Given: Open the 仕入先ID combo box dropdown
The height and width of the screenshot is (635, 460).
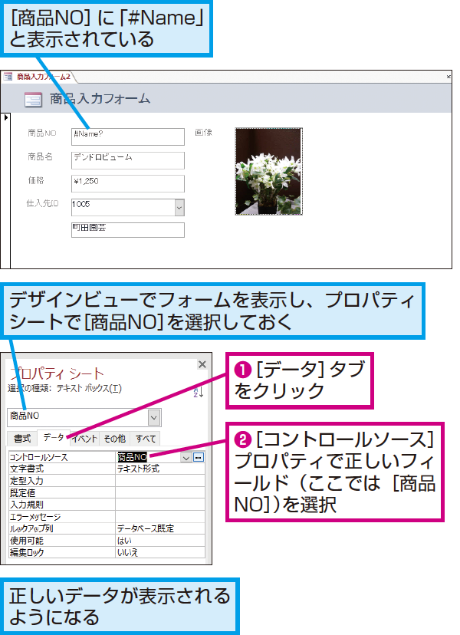Looking at the screenshot, I should tap(179, 206).
